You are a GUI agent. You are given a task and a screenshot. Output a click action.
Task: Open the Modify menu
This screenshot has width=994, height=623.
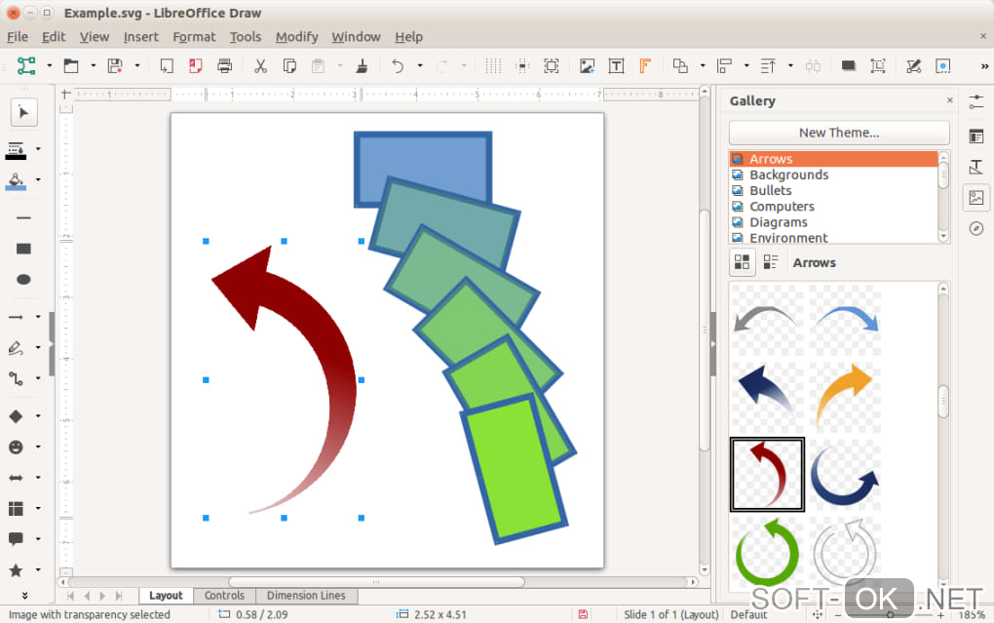(x=296, y=37)
